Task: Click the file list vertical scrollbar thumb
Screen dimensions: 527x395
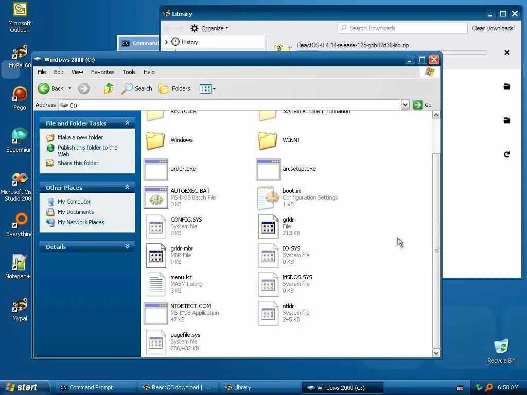Action: pyautogui.click(x=436, y=251)
